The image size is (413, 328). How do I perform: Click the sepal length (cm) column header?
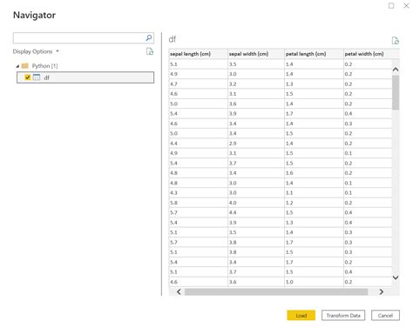coord(199,54)
